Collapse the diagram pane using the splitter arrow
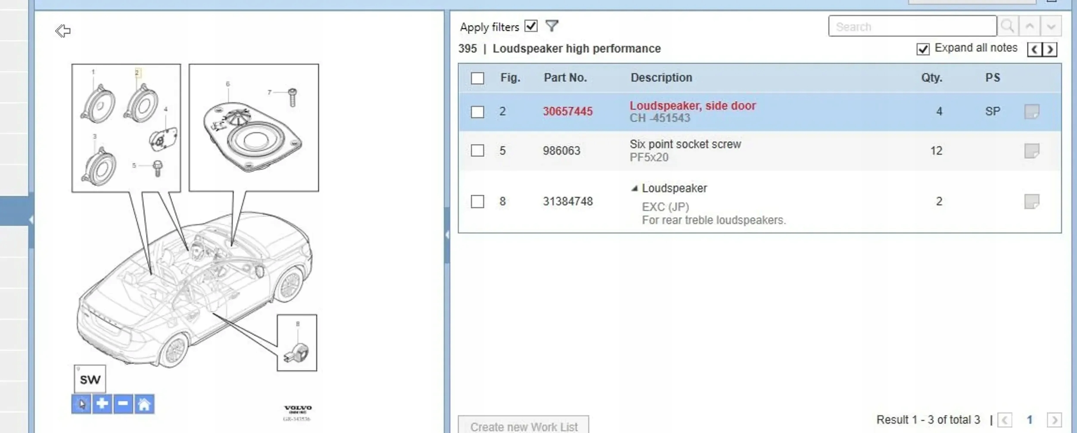This screenshot has height=433, width=1077. click(x=447, y=235)
